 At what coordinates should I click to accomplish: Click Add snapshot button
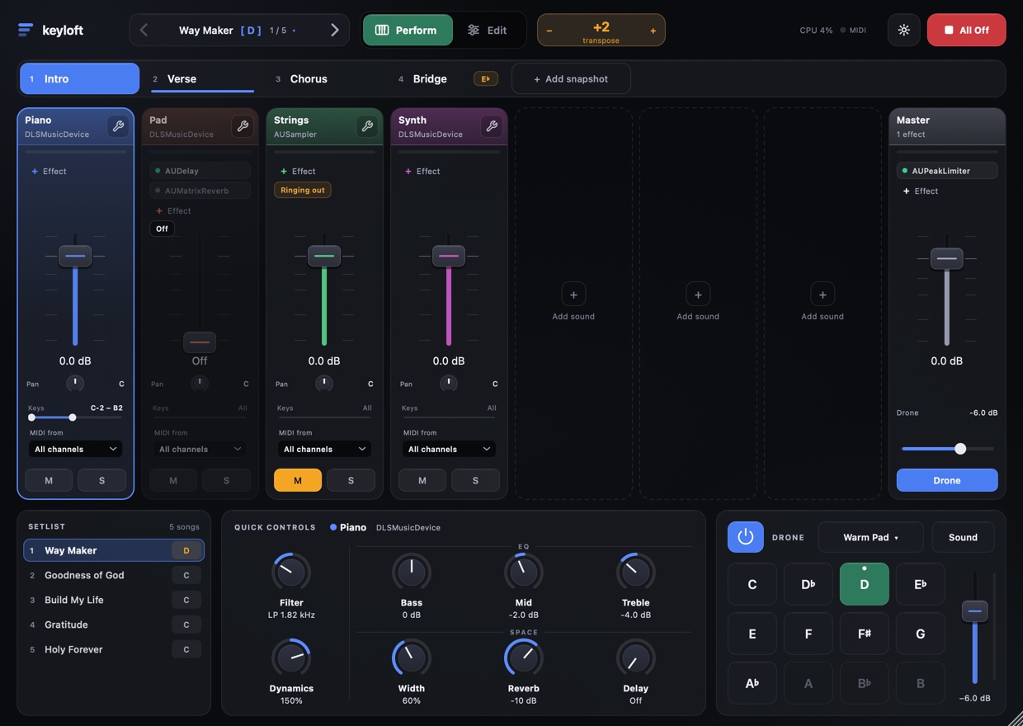[x=571, y=78]
